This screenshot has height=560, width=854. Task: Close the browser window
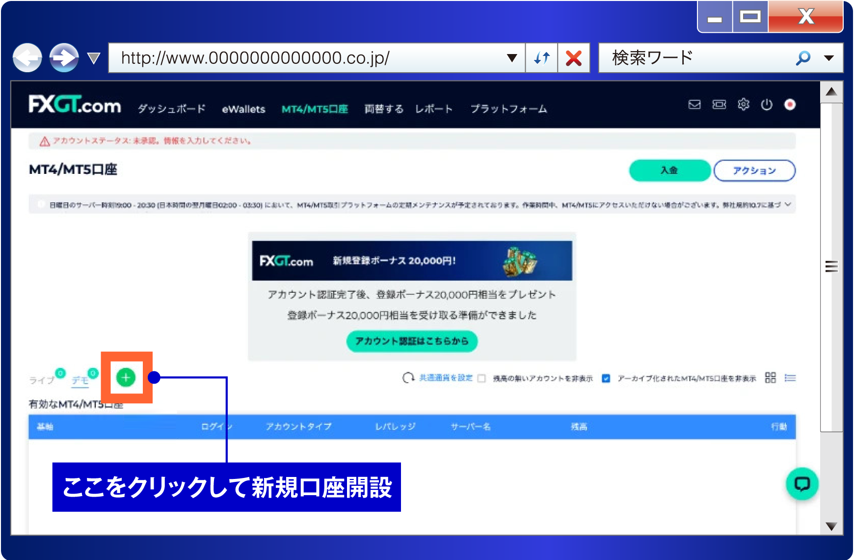click(806, 17)
